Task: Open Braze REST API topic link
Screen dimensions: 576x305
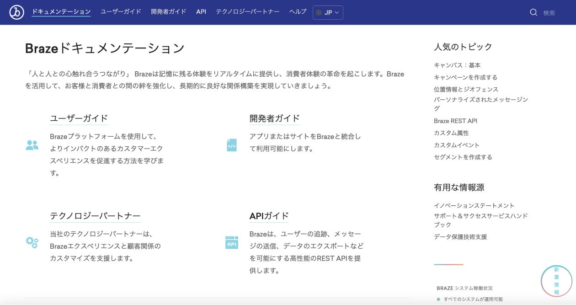Action: [x=455, y=121]
